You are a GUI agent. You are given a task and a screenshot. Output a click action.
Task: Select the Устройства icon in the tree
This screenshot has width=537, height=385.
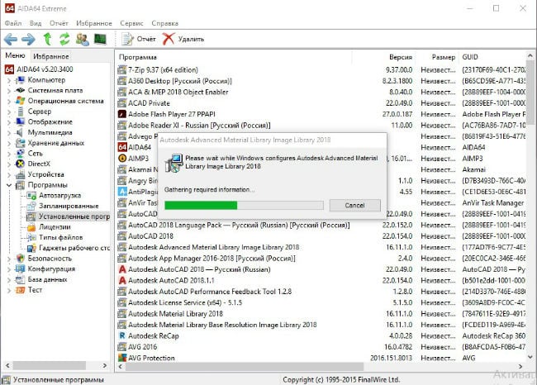(x=21, y=174)
